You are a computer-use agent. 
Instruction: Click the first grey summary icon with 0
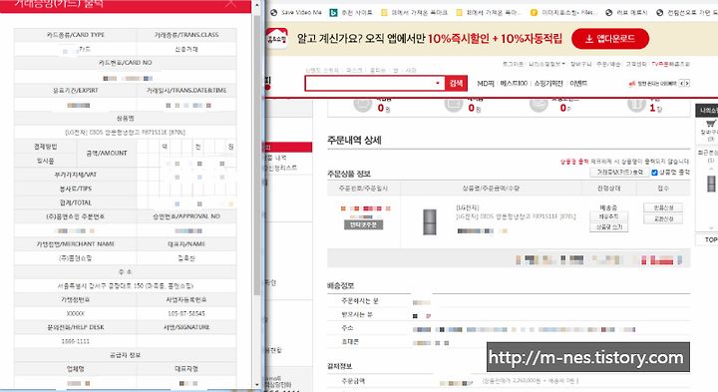tap(362, 105)
